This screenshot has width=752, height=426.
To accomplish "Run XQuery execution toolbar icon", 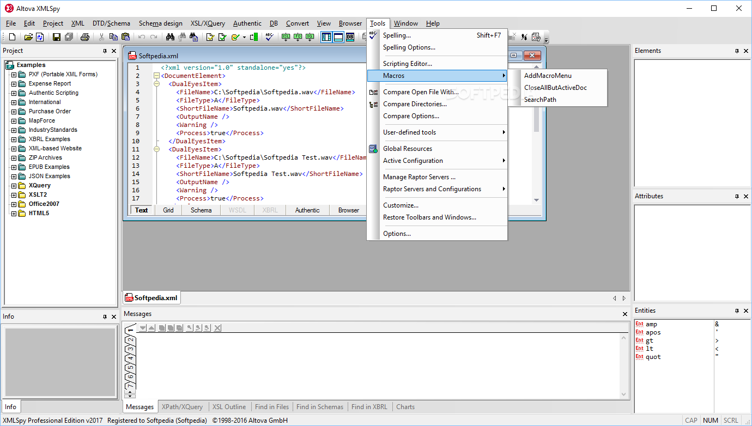I will [310, 37].
